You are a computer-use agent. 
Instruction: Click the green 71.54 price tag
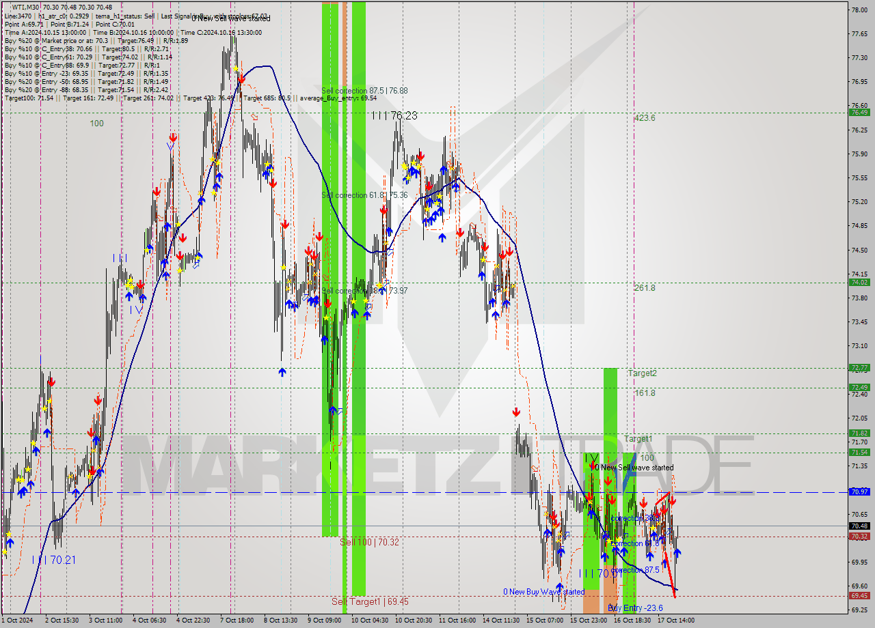tap(859, 452)
